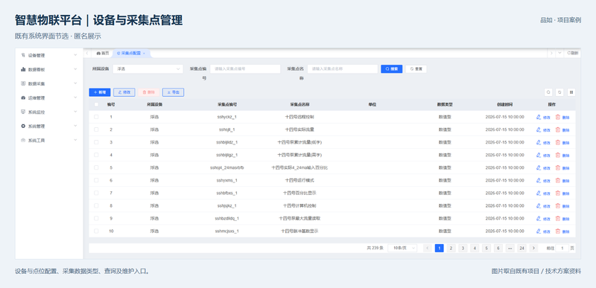
Task: Check the checkbox for row 2
Action: coord(96,129)
